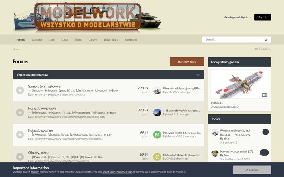
Task: Click the Sign Up button
Action: click(x=263, y=17)
